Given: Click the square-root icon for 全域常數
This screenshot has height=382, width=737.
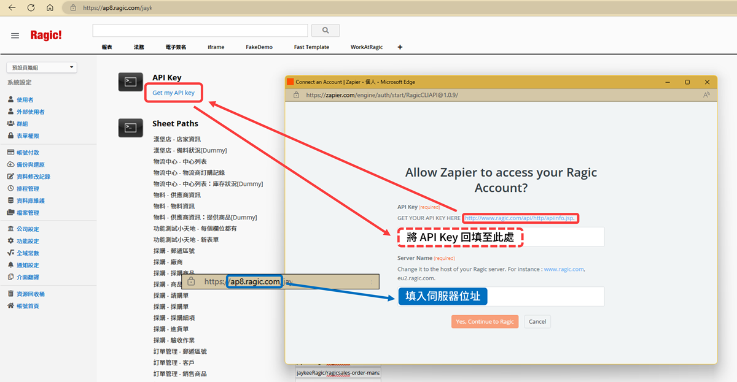Looking at the screenshot, I should [10, 253].
